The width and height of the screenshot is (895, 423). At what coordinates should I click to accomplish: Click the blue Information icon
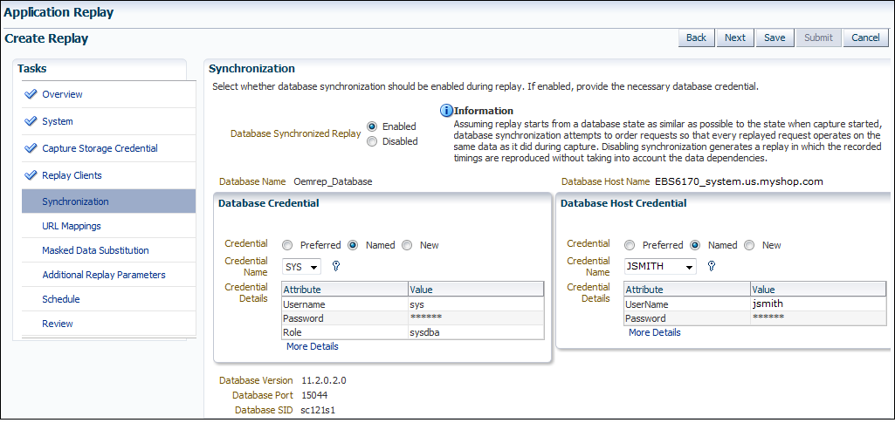[446, 111]
